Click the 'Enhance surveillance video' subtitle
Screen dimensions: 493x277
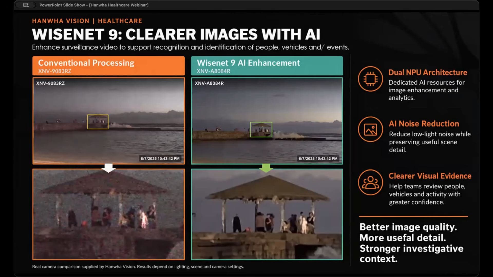point(191,47)
